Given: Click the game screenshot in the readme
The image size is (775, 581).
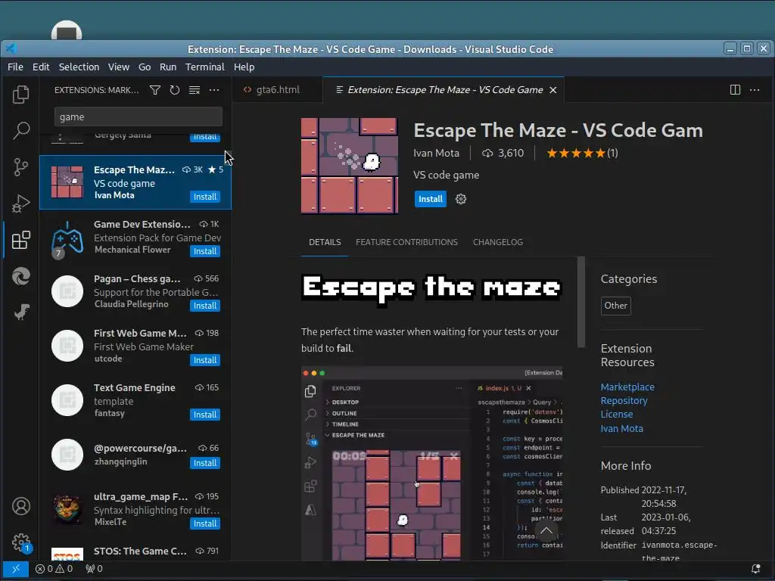Looking at the screenshot, I should click(431, 464).
